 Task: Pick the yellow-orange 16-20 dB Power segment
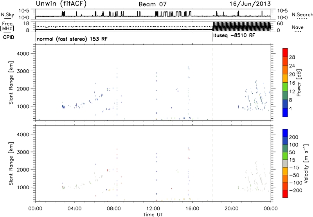point(285,78)
